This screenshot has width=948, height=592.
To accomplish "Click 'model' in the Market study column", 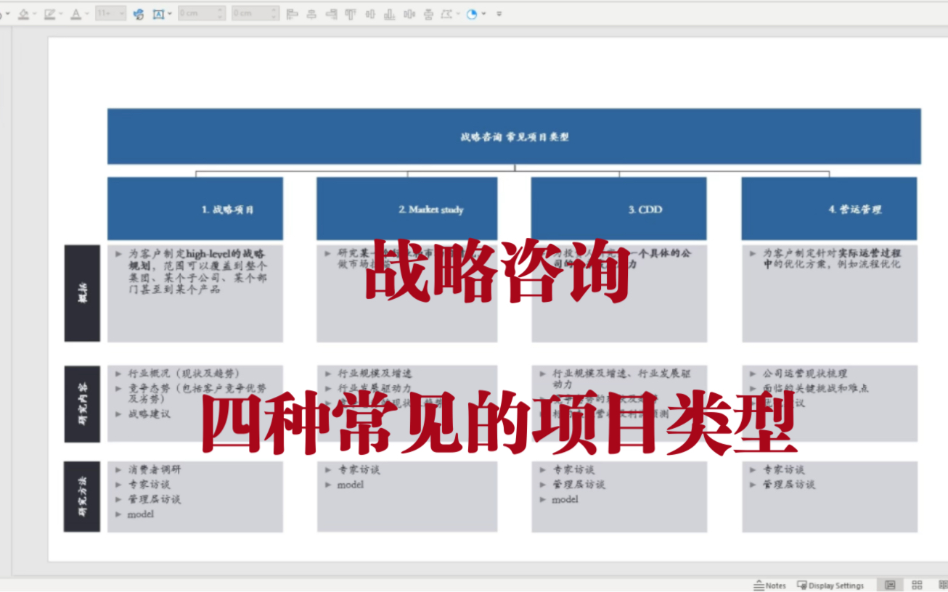I will (x=351, y=485).
